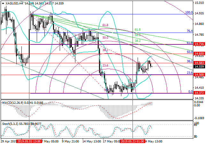Select the black 14.559 current price tag
Viewport: 206px width, 145px height.
pyautogui.click(x=199, y=67)
